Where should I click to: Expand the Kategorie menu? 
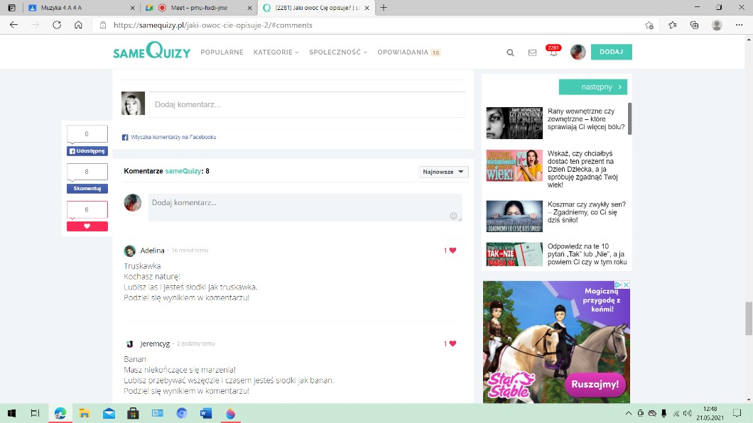[x=276, y=53]
